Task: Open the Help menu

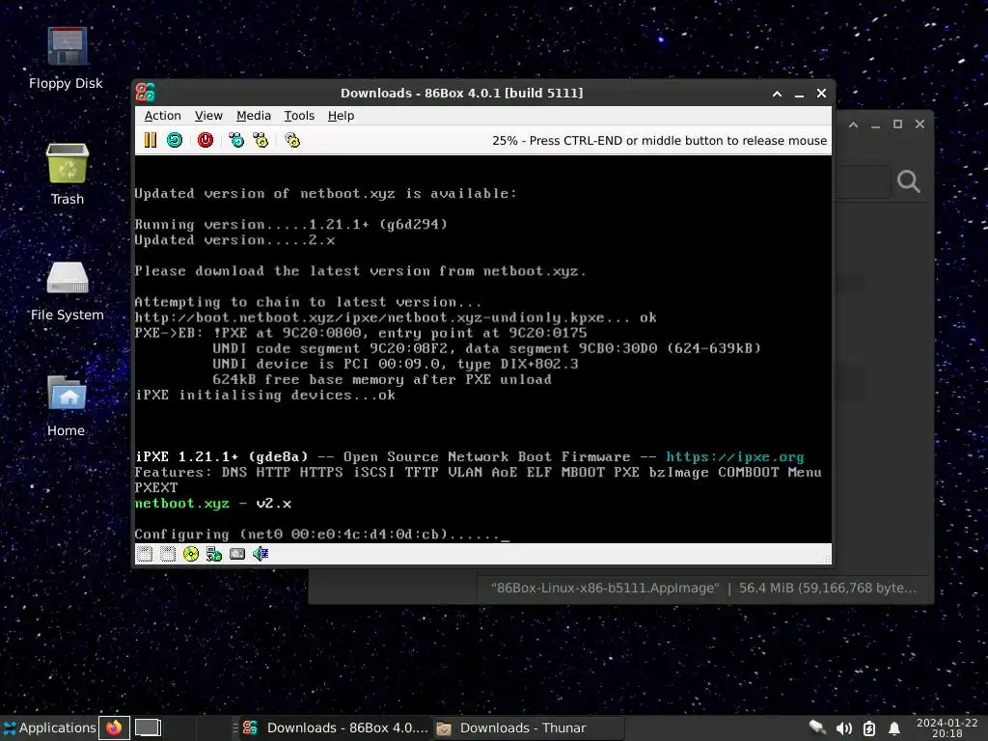Action: coord(341,116)
